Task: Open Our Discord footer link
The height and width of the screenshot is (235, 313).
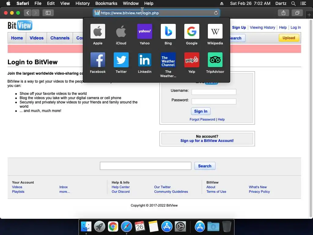Action: [x=120, y=192]
